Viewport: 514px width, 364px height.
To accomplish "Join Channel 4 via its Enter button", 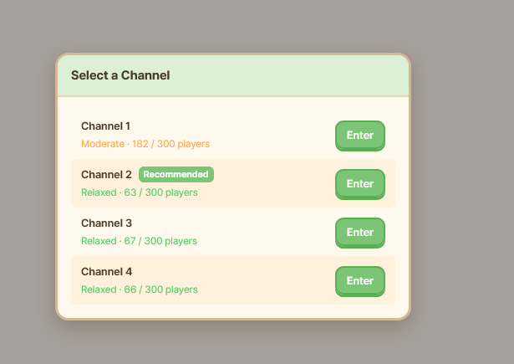I will pos(360,281).
